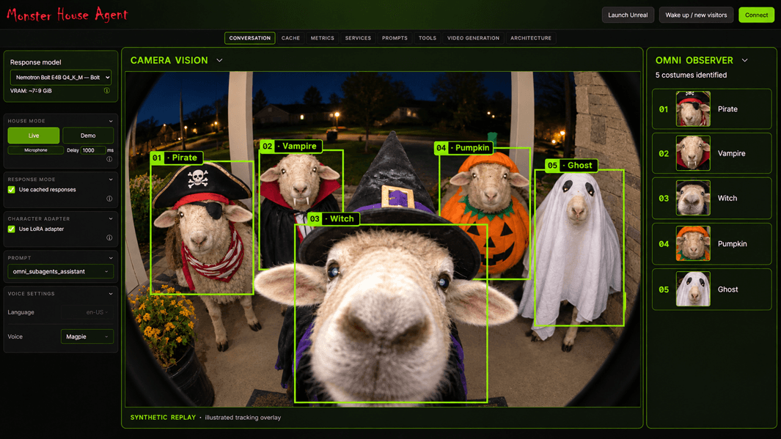Viewport: 781px width, 439px height.
Task: Click the Launch Unreal button
Action: [x=628, y=15]
